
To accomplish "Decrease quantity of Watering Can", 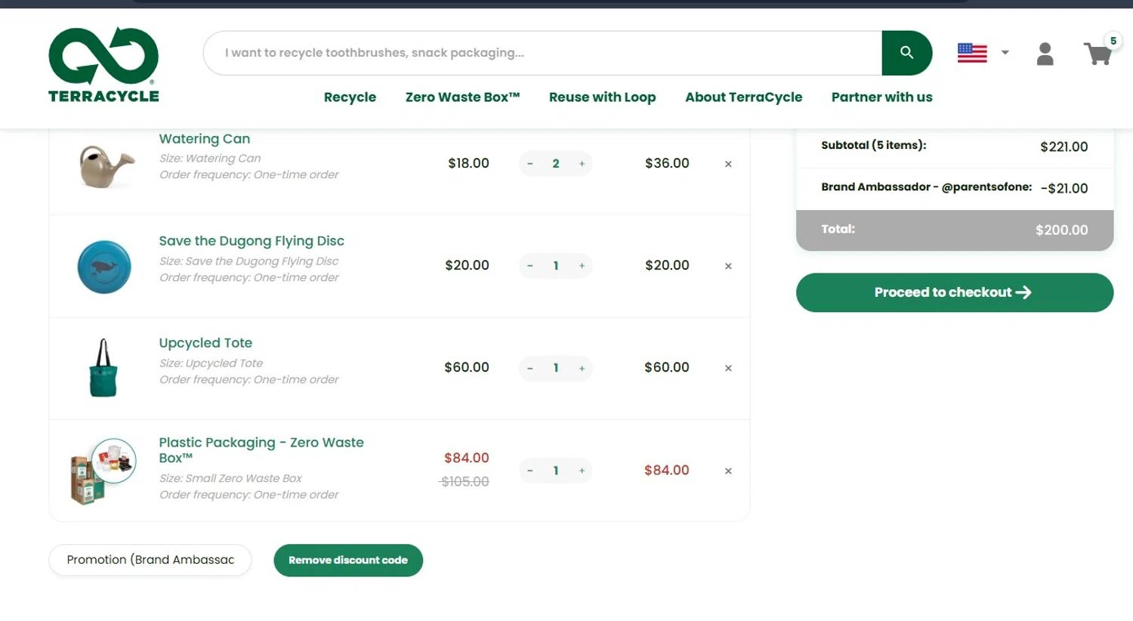I will tap(530, 163).
